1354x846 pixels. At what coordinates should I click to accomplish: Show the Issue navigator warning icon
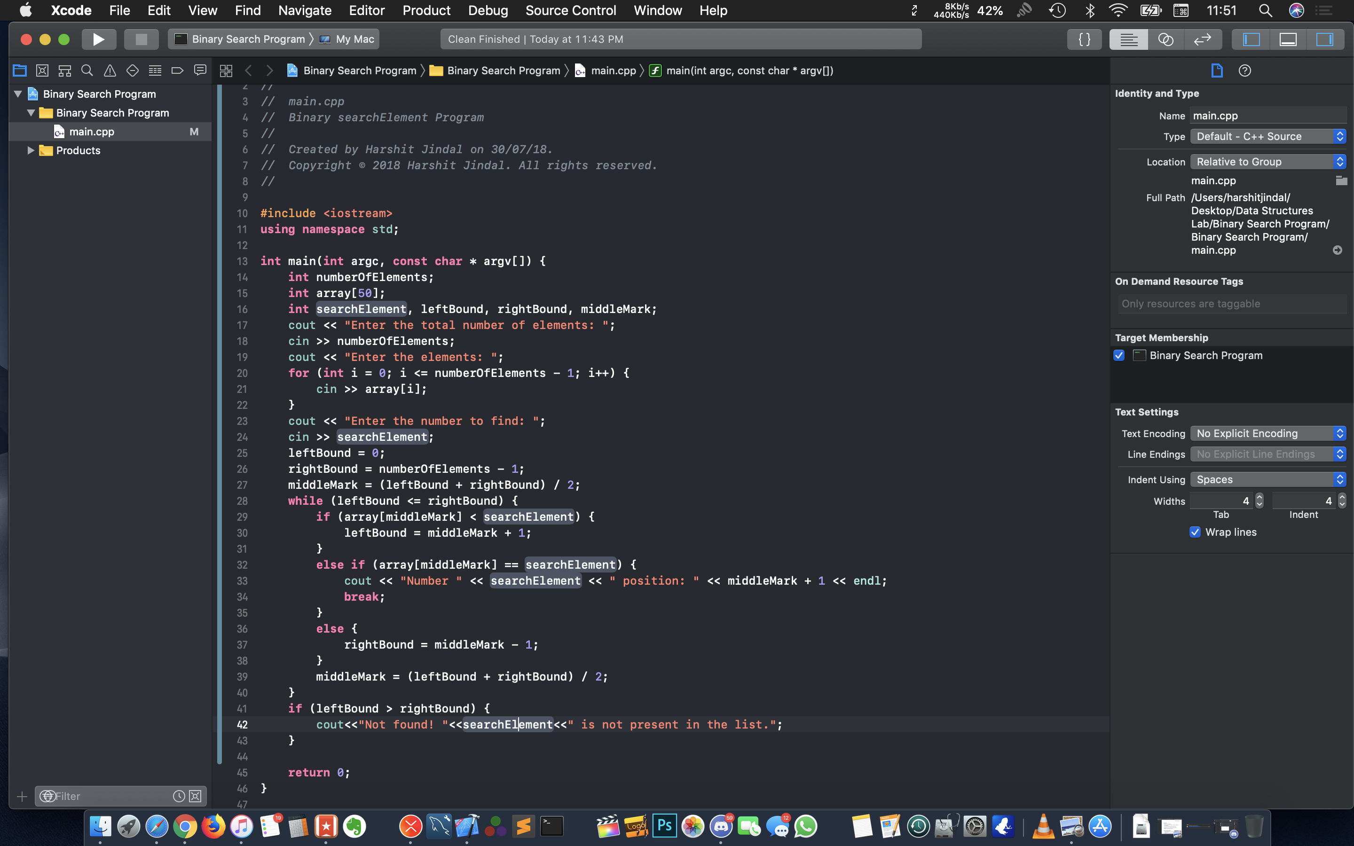tap(110, 70)
